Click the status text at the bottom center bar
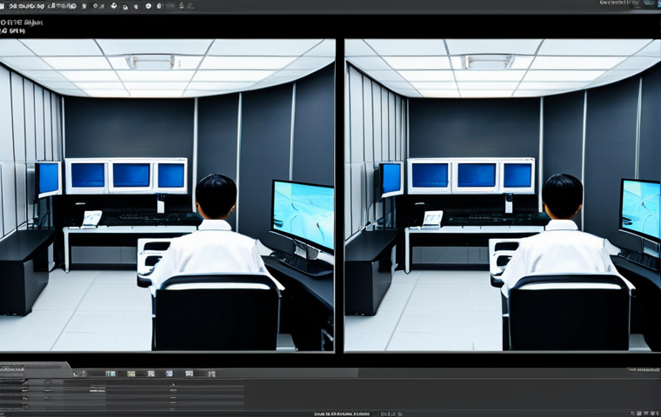This screenshot has height=417, width=661. coord(342,414)
